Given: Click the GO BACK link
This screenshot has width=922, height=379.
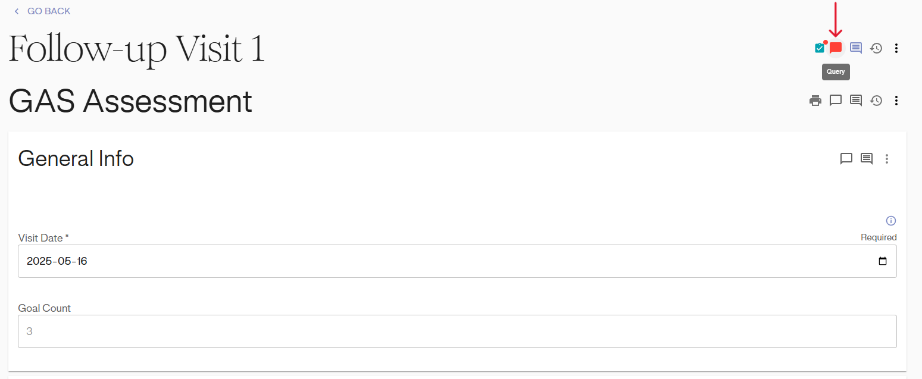Looking at the screenshot, I should 48,11.
